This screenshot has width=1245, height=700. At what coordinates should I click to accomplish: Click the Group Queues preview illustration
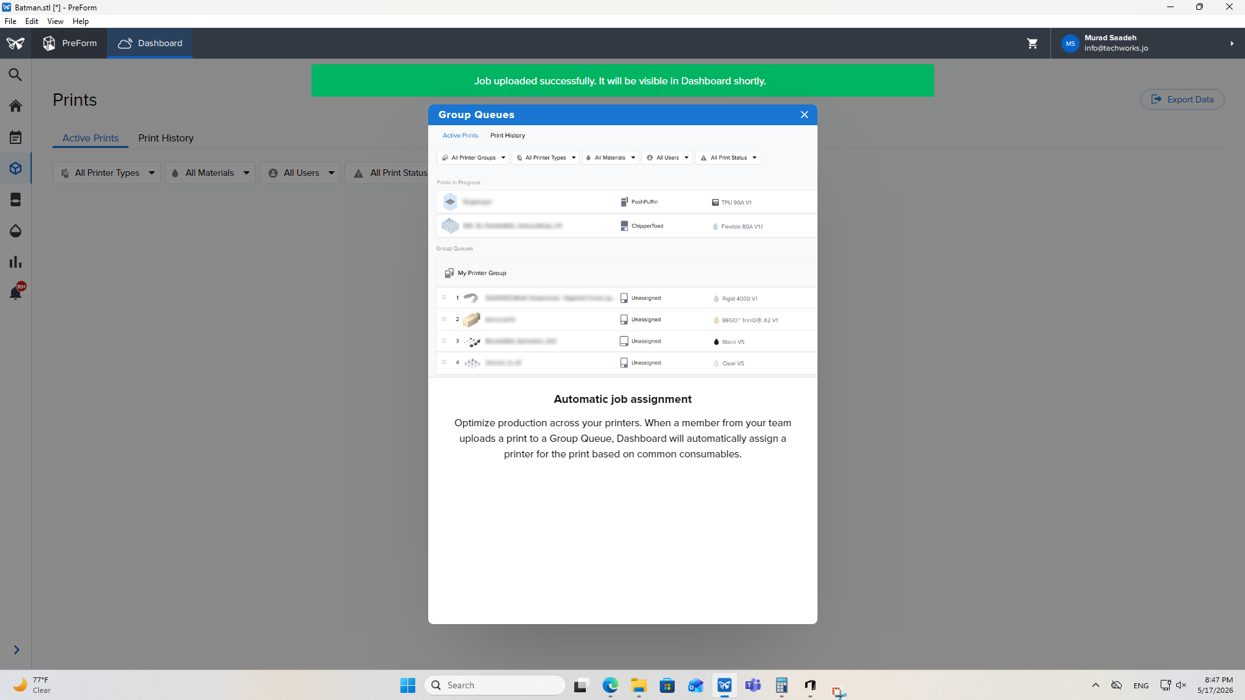click(623, 251)
